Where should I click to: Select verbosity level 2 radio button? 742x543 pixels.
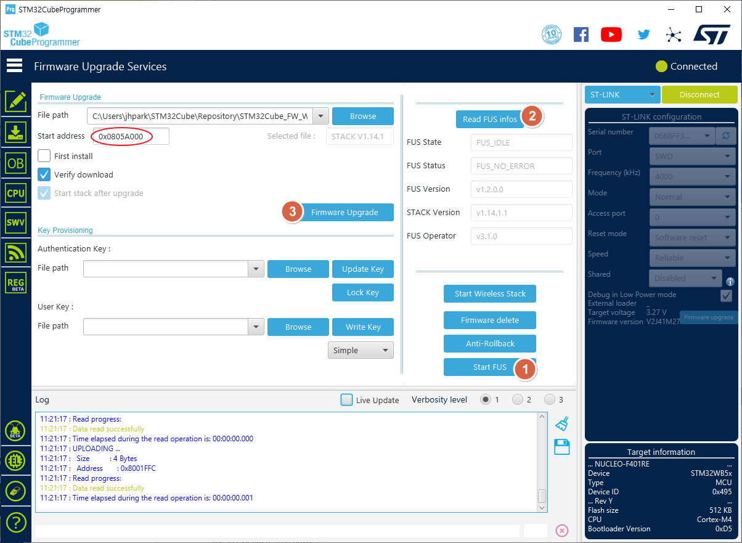pyautogui.click(x=518, y=399)
